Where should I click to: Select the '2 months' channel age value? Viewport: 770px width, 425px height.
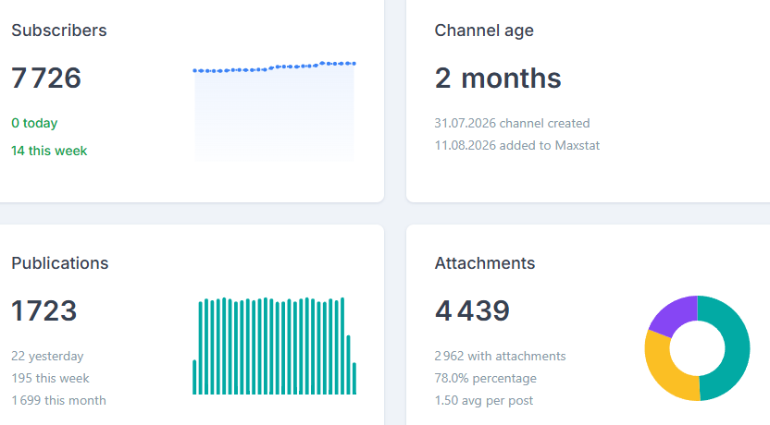(x=498, y=78)
